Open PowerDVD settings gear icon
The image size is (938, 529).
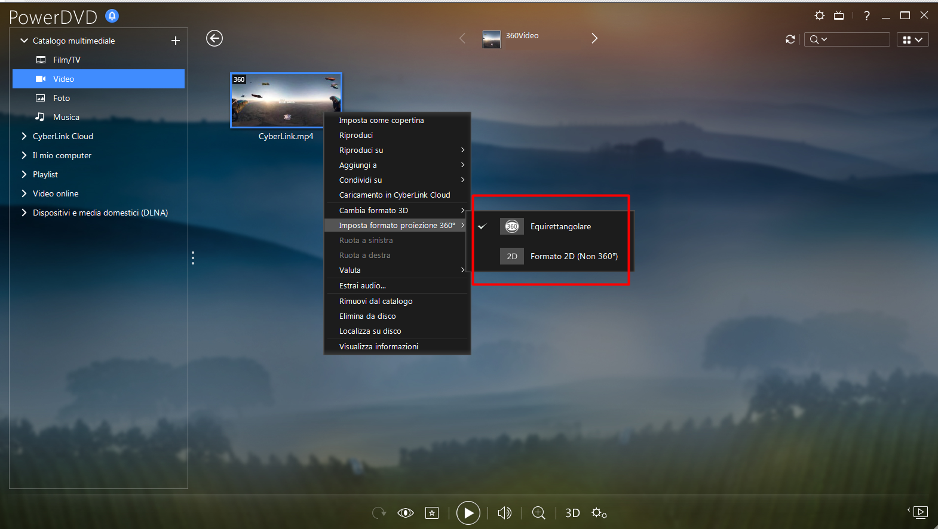(x=820, y=16)
